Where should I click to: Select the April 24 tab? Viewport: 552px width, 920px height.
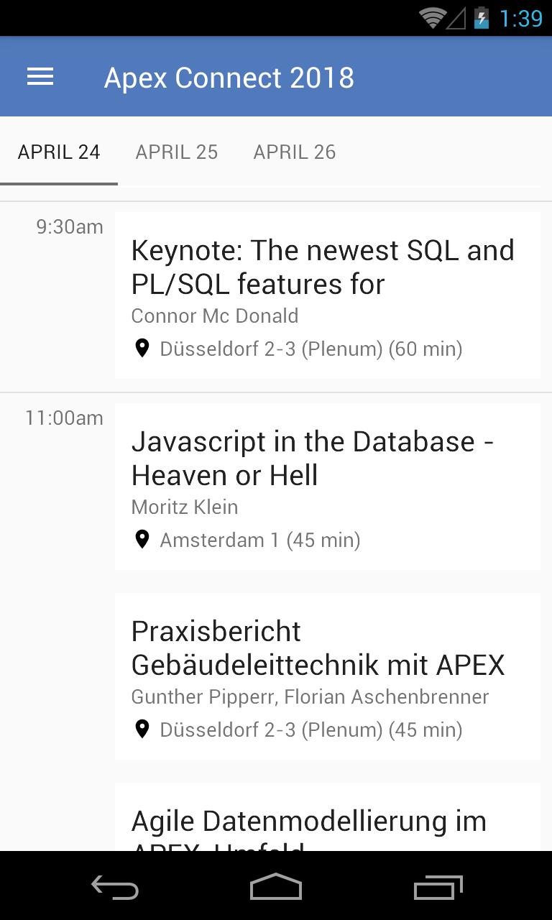point(59,152)
